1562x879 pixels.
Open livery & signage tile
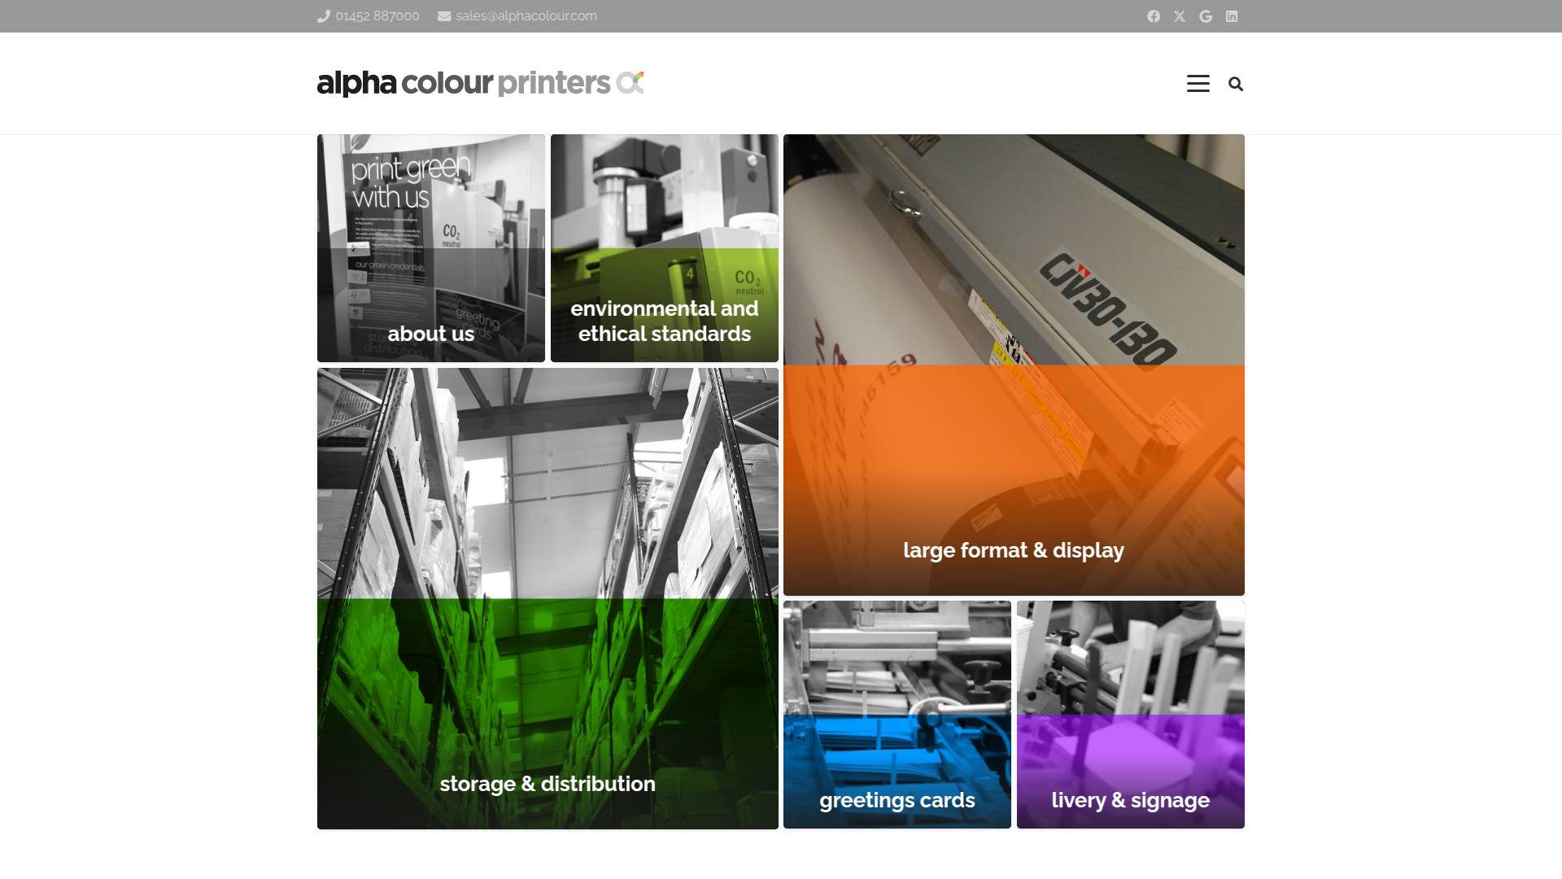click(x=1131, y=715)
